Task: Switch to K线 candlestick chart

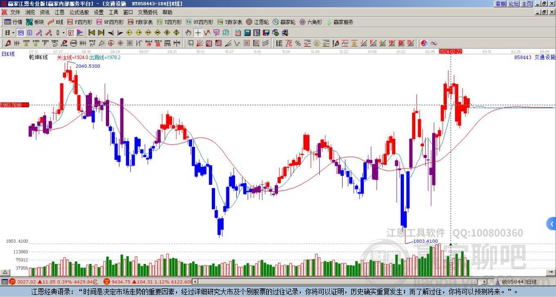Action: point(55,22)
